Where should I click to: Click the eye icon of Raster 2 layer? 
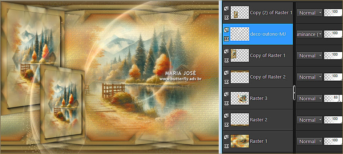click(226, 124)
